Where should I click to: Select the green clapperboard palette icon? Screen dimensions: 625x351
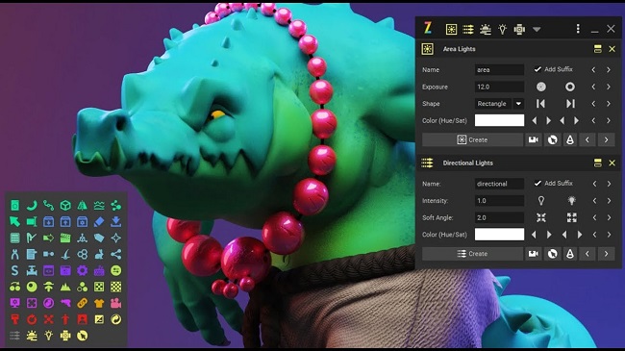click(x=65, y=238)
